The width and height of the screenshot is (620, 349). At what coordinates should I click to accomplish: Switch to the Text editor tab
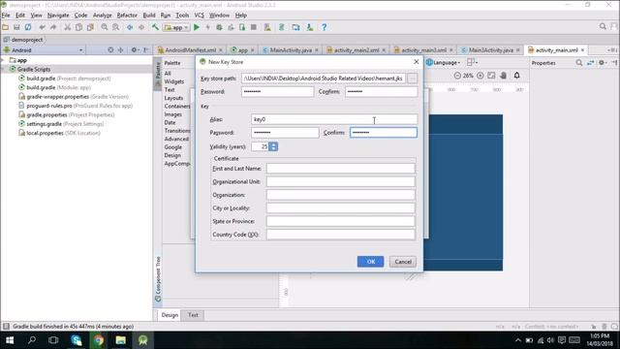coord(193,315)
